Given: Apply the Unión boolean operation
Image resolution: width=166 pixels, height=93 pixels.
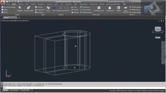Looking at the screenshot, I should tap(54, 9).
